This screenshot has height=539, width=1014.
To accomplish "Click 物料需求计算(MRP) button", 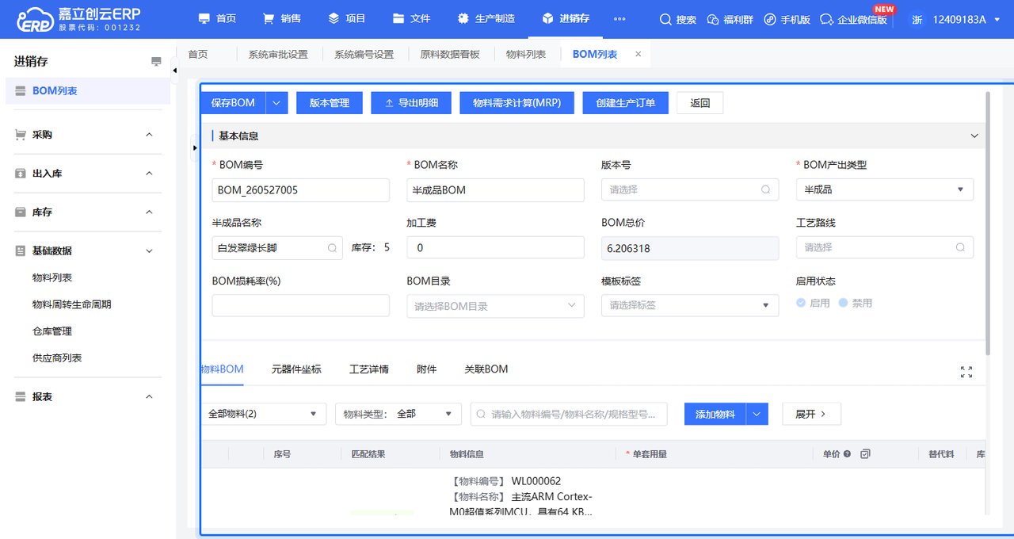I will tap(517, 103).
